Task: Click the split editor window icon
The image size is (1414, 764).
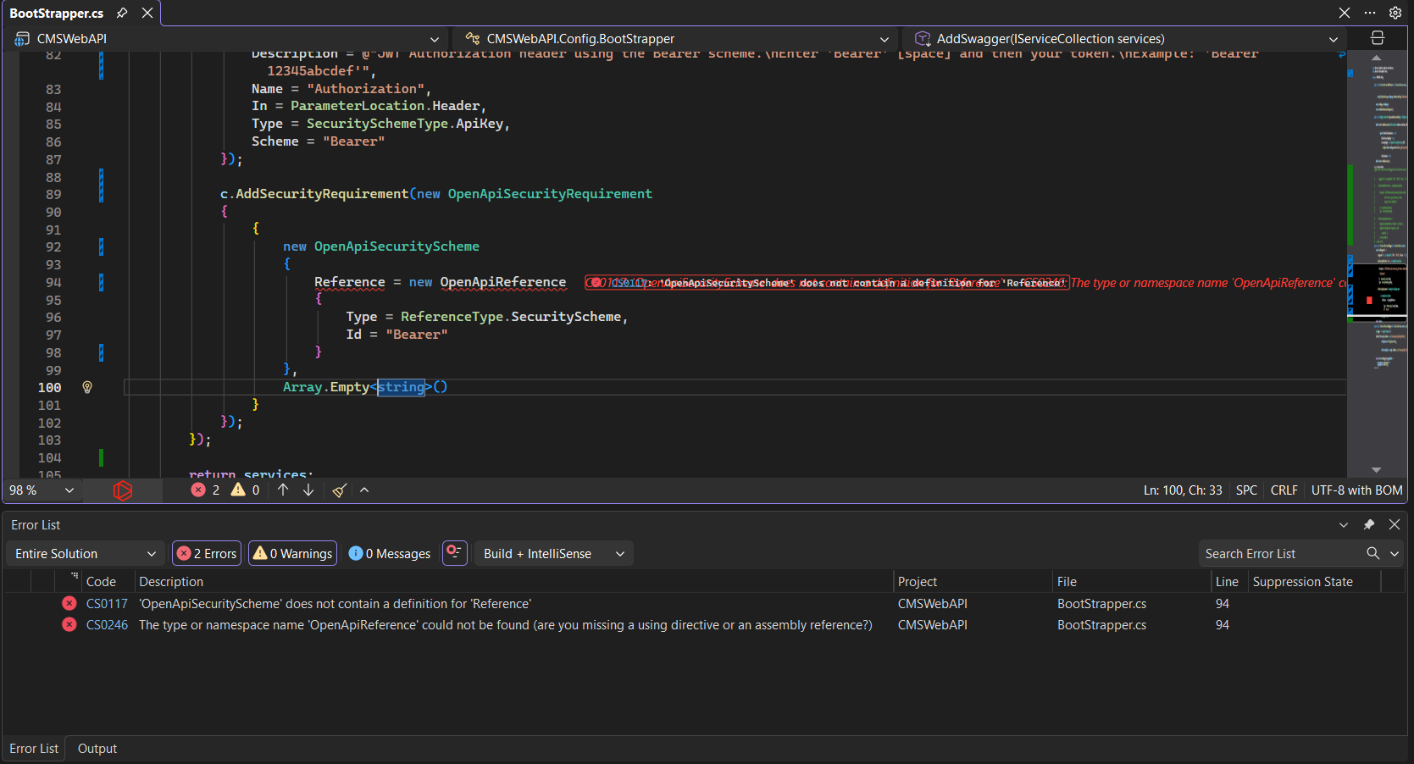Action: pyautogui.click(x=1378, y=38)
